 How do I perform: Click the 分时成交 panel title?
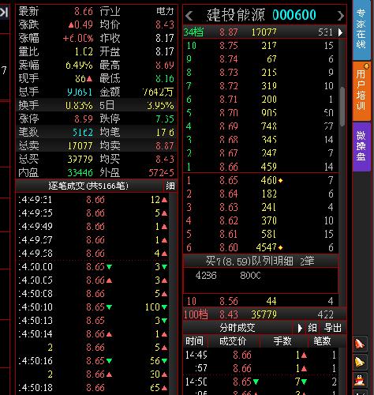coord(237,328)
